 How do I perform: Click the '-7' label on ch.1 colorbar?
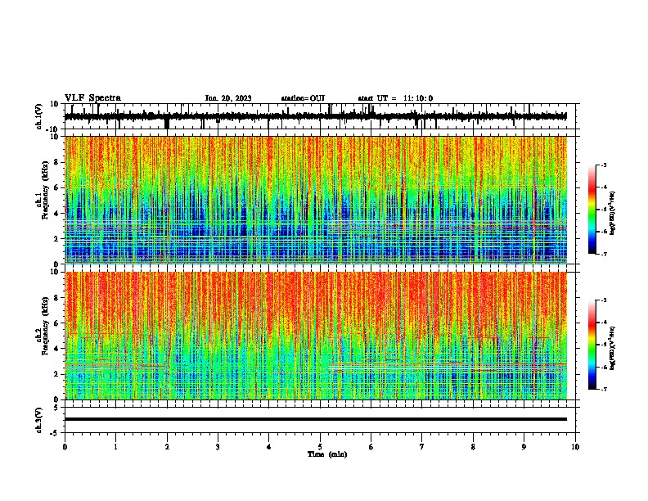coord(603,254)
